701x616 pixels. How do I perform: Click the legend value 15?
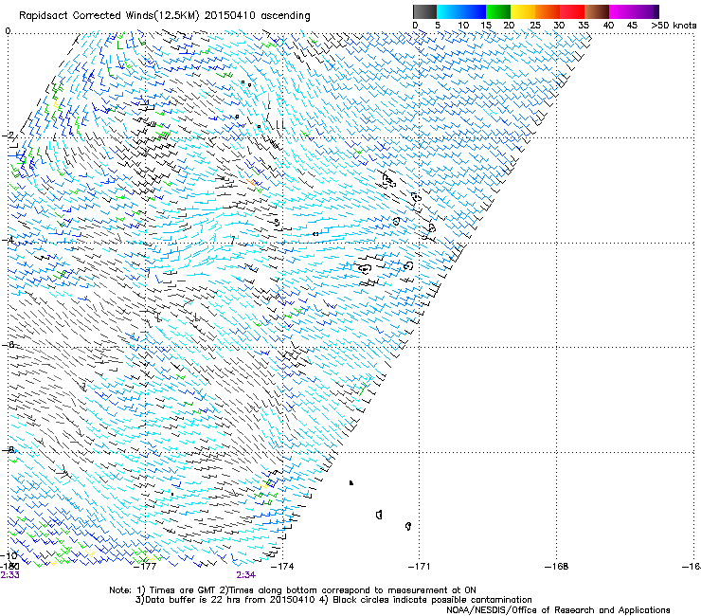pyautogui.click(x=486, y=26)
